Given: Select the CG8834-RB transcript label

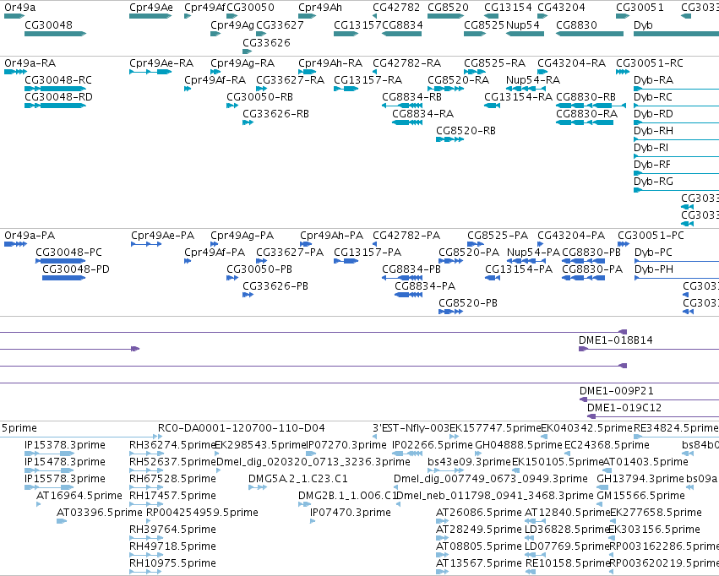Looking at the screenshot, I should 411,96.
